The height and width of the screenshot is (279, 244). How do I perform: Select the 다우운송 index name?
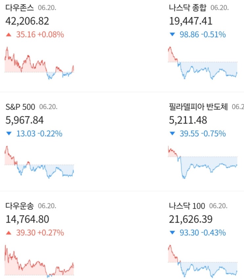[19, 206]
